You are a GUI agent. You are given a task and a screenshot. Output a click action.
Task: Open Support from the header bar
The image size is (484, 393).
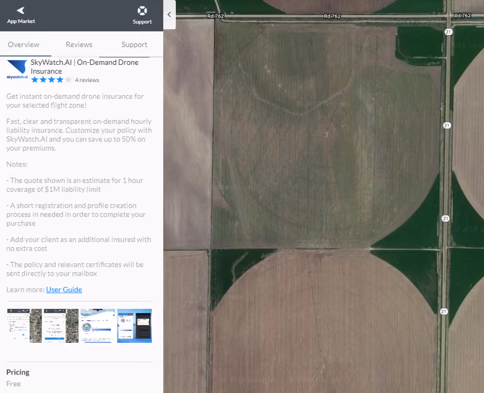coord(142,15)
